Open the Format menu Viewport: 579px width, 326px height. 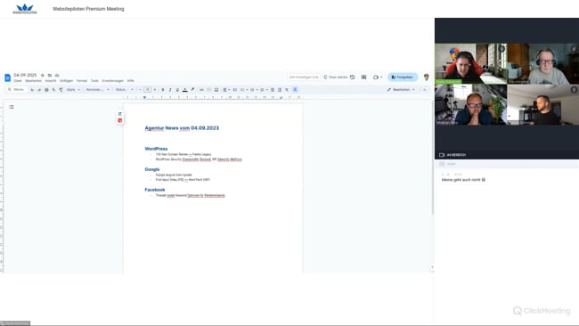pyautogui.click(x=82, y=80)
